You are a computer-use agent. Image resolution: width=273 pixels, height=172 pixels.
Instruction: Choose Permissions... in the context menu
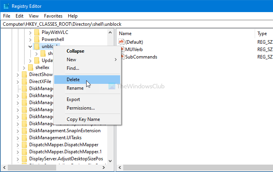87,108
